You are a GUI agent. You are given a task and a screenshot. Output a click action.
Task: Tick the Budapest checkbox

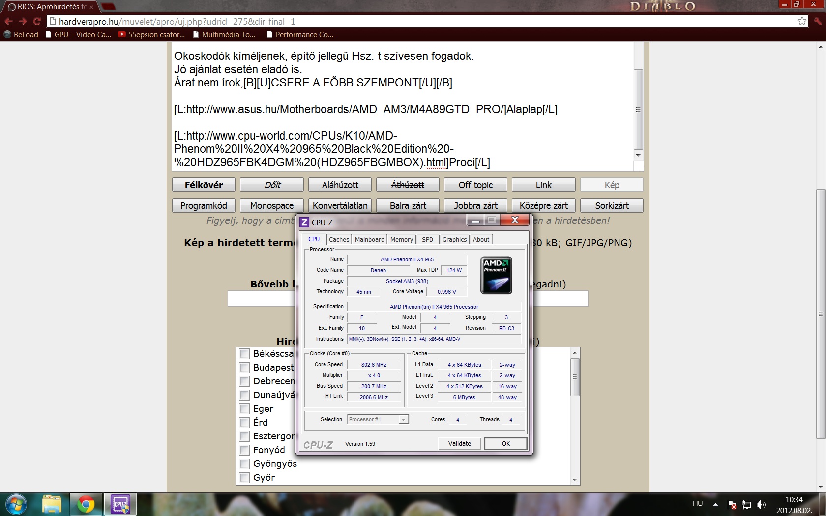pyautogui.click(x=244, y=368)
